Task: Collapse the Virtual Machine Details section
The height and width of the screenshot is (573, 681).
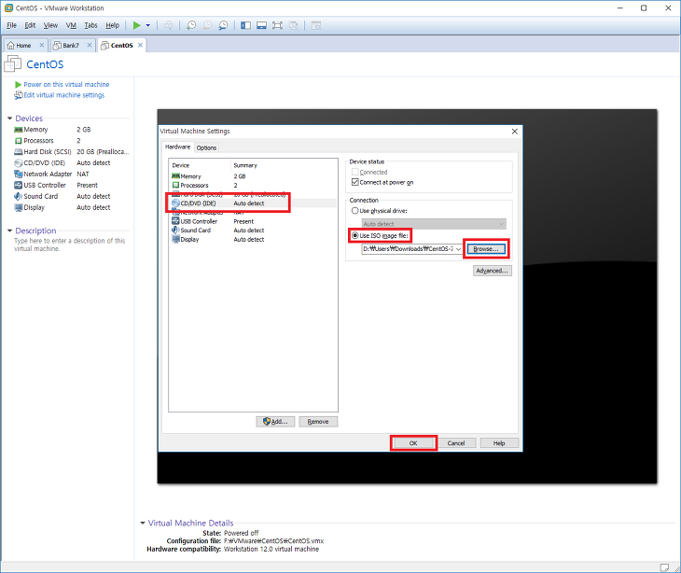Action: (x=143, y=523)
